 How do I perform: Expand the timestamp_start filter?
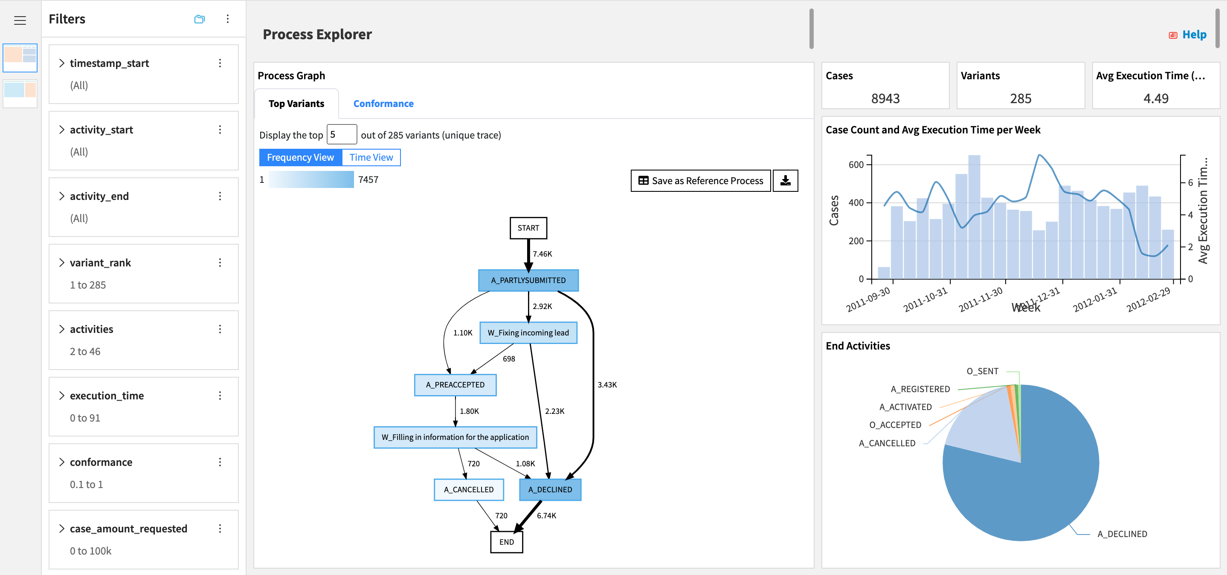62,63
